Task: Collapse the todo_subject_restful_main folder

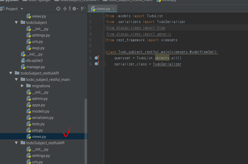Action: click(16, 80)
